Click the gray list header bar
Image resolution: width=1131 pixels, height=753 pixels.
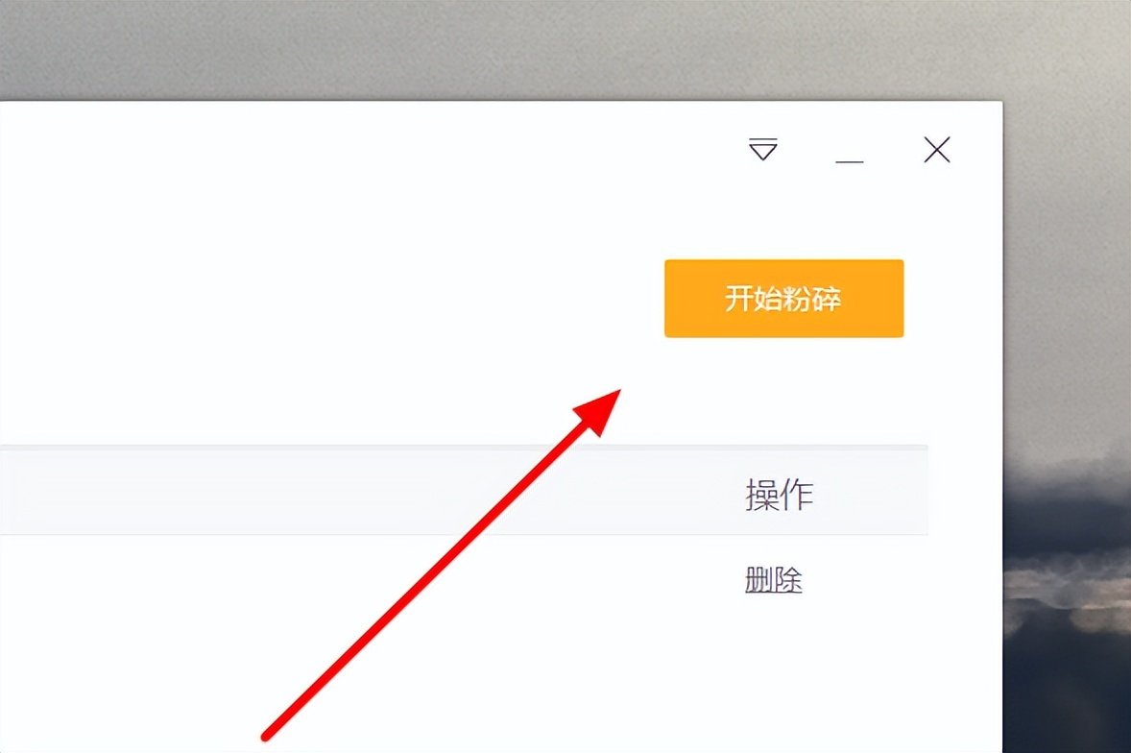tap(464, 491)
